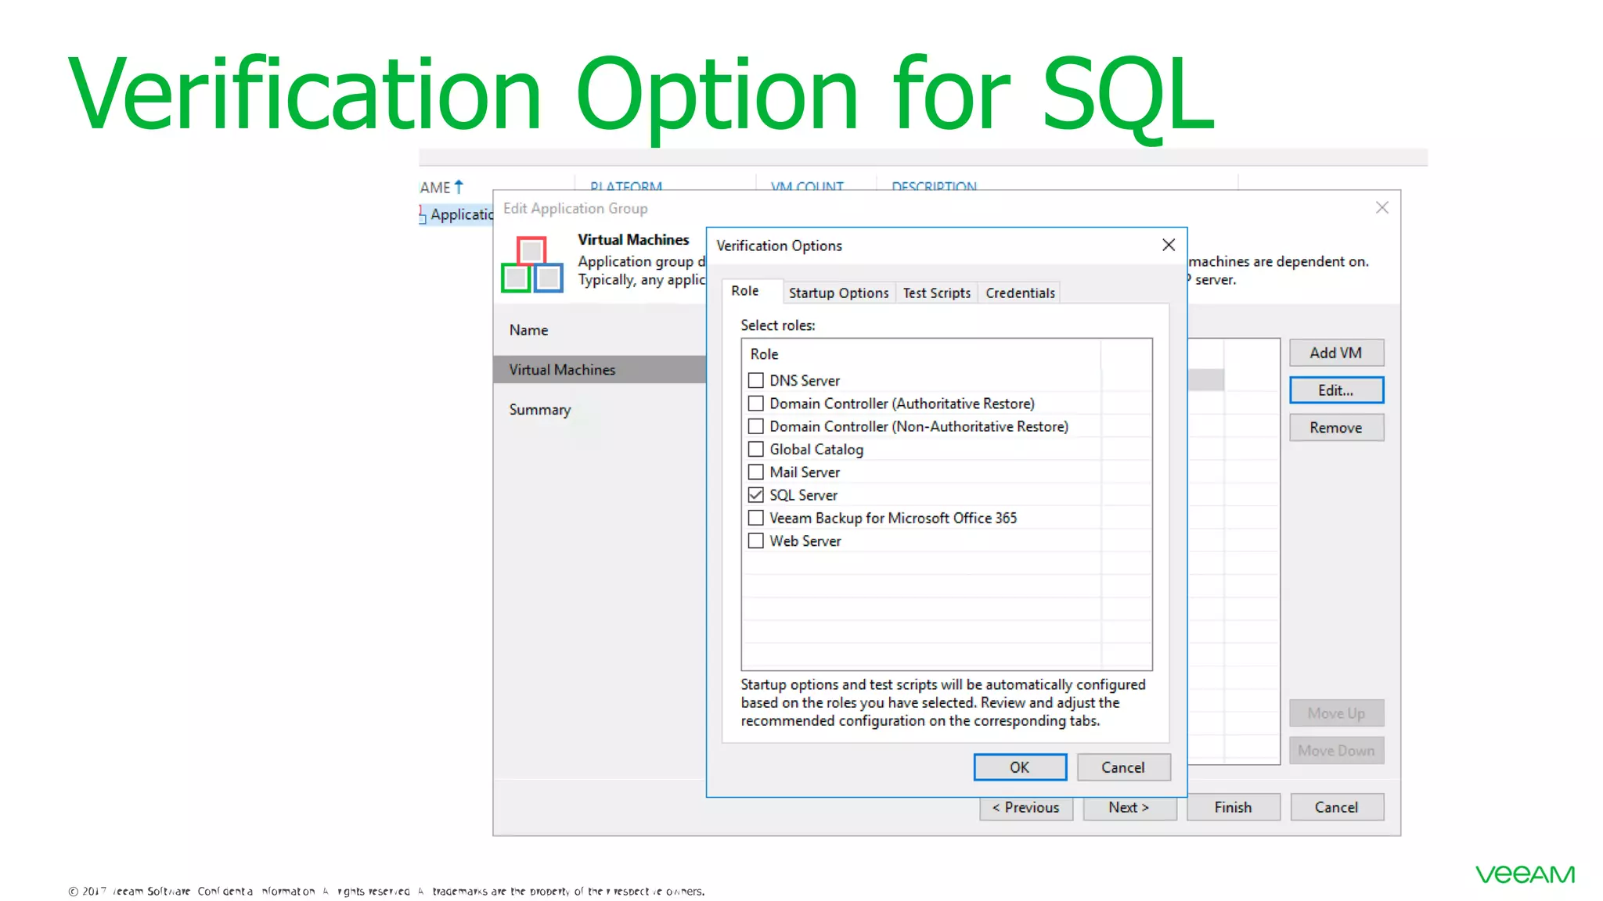Click the 'Verification Options' dialog title
Screen dimensions: 1603x901
point(779,246)
